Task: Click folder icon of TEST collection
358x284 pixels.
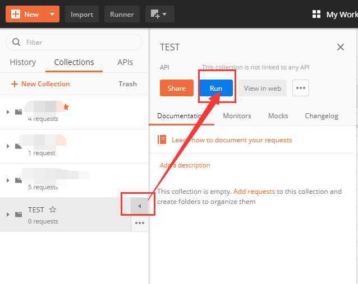Action: coord(19,215)
